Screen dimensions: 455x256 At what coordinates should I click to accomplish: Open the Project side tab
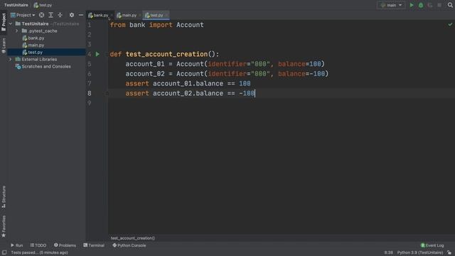[x=4, y=22]
